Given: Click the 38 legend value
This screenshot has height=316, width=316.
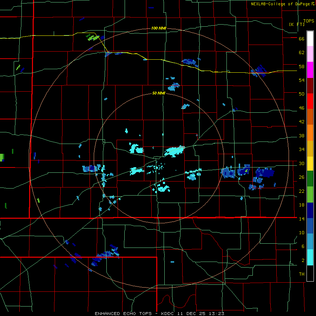Looking at the screenshot, I should [302, 136].
